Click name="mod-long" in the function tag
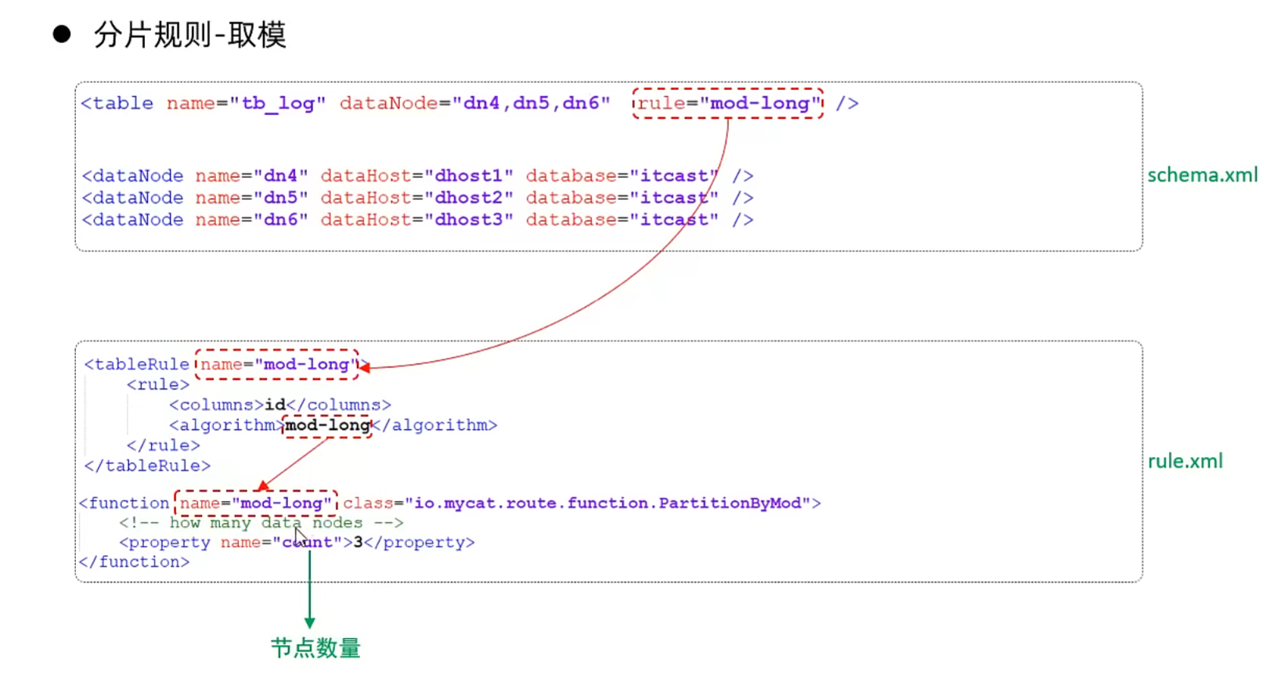The height and width of the screenshot is (685, 1281). 256,503
